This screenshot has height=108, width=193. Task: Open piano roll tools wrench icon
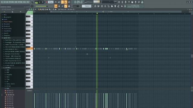[x=29, y=9]
